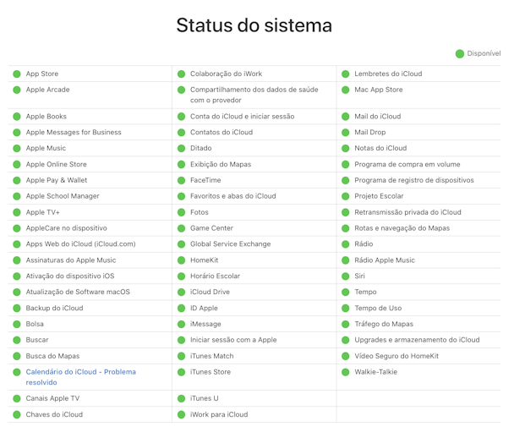Select the Apple Pay & Wallet entry
Viewport: 514px width, 432px height.
pos(57,180)
